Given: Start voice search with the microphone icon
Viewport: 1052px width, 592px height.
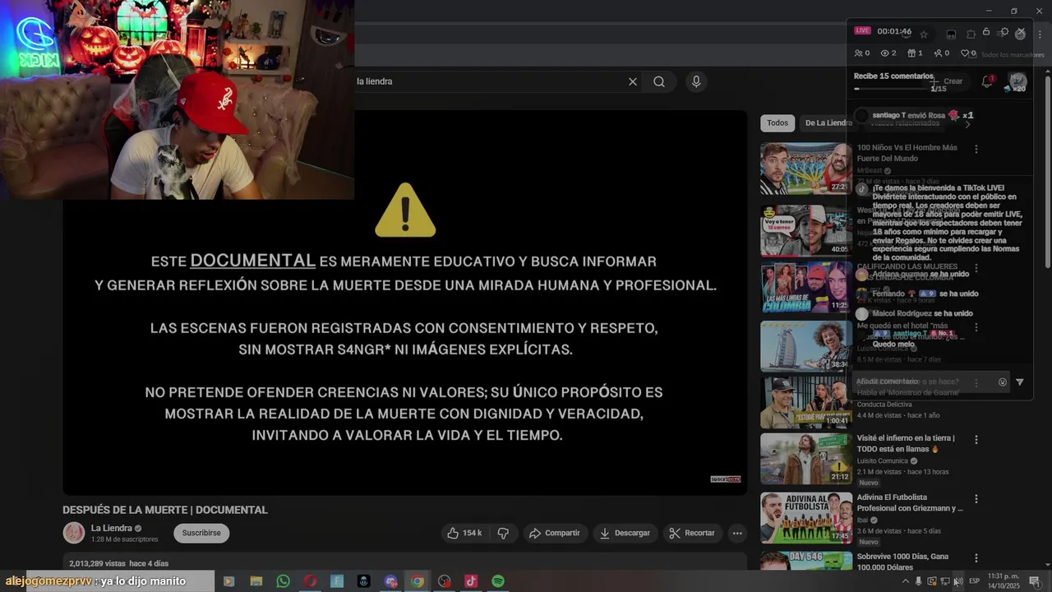Looking at the screenshot, I should coord(696,81).
